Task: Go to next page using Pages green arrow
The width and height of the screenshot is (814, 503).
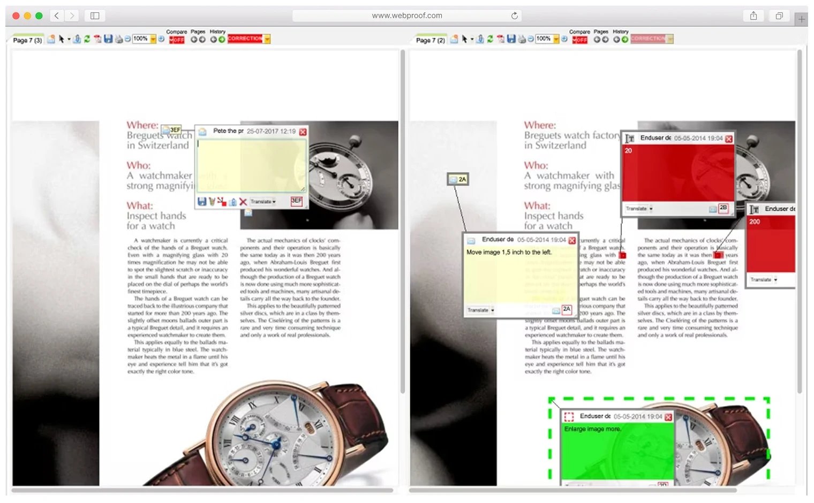Action: pyautogui.click(x=202, y=39)
